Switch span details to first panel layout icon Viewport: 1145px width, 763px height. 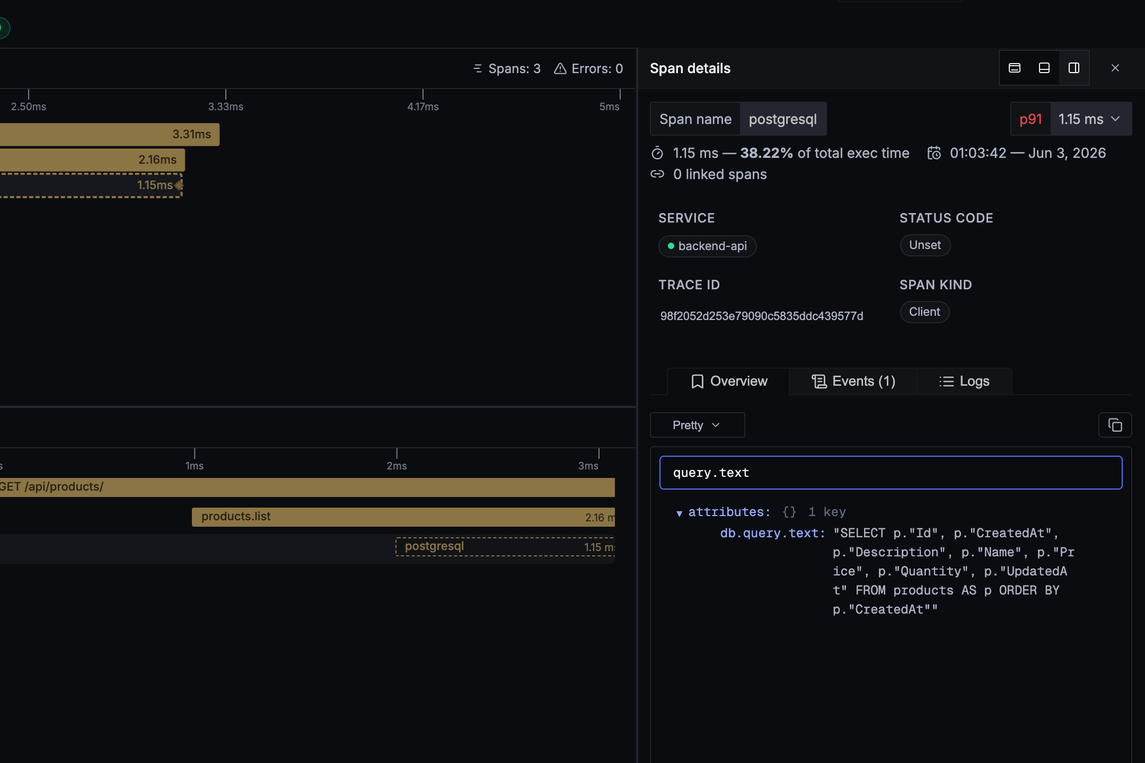point(1015,68)
